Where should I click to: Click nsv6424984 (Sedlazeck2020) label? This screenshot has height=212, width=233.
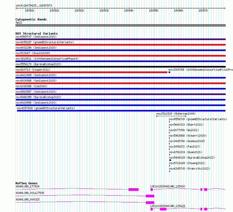36,103
